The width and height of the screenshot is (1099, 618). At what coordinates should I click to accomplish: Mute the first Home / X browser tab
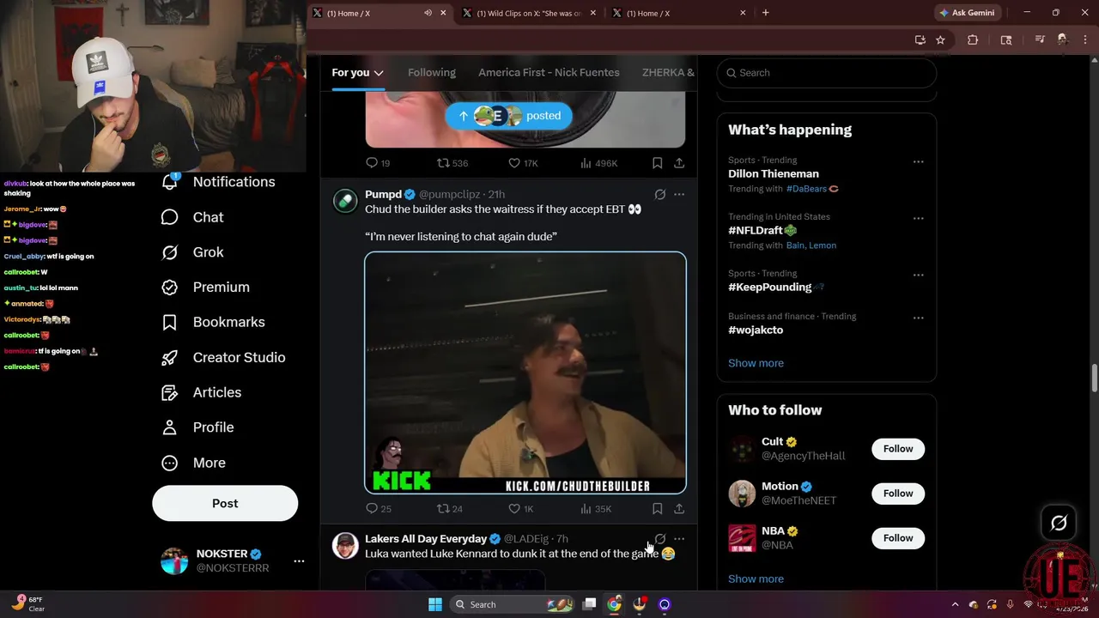[428, 13]
